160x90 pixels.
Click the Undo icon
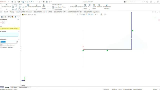[x=31, y=2]
